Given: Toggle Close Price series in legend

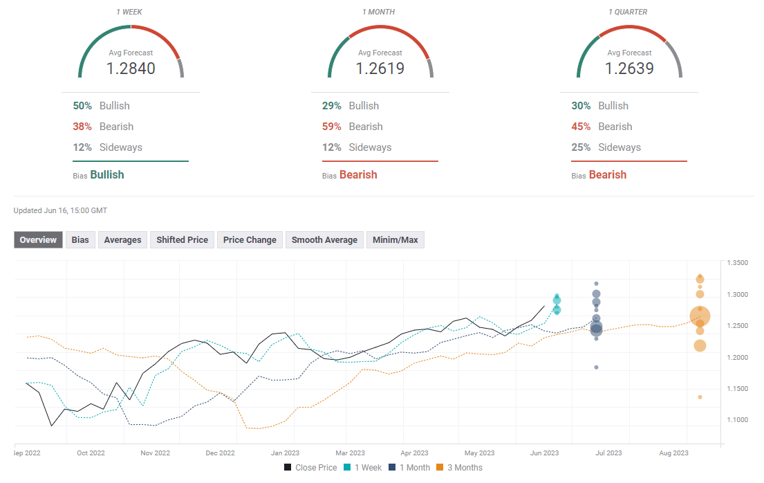Looking at the screenshot, I should coord(310,468).
